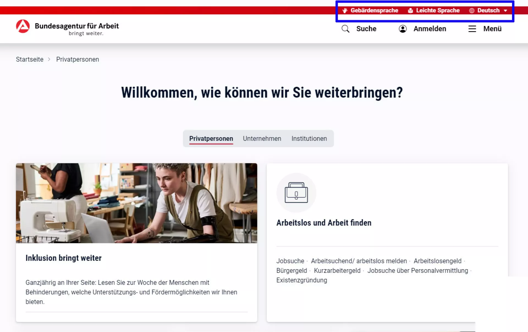Open the hamburger Menü icon
This screenshot has width=528, height=332.
[472, 29]
